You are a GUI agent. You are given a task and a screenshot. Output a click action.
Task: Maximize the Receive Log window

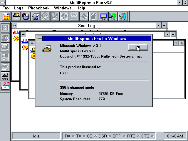pos(173,34)
